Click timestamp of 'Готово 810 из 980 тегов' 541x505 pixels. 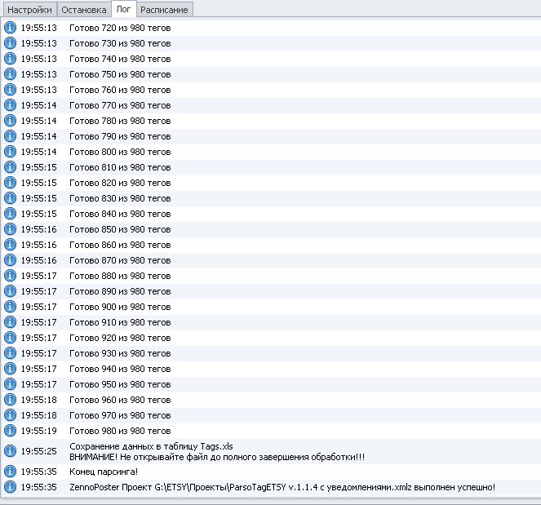click(x=38, y=167)
